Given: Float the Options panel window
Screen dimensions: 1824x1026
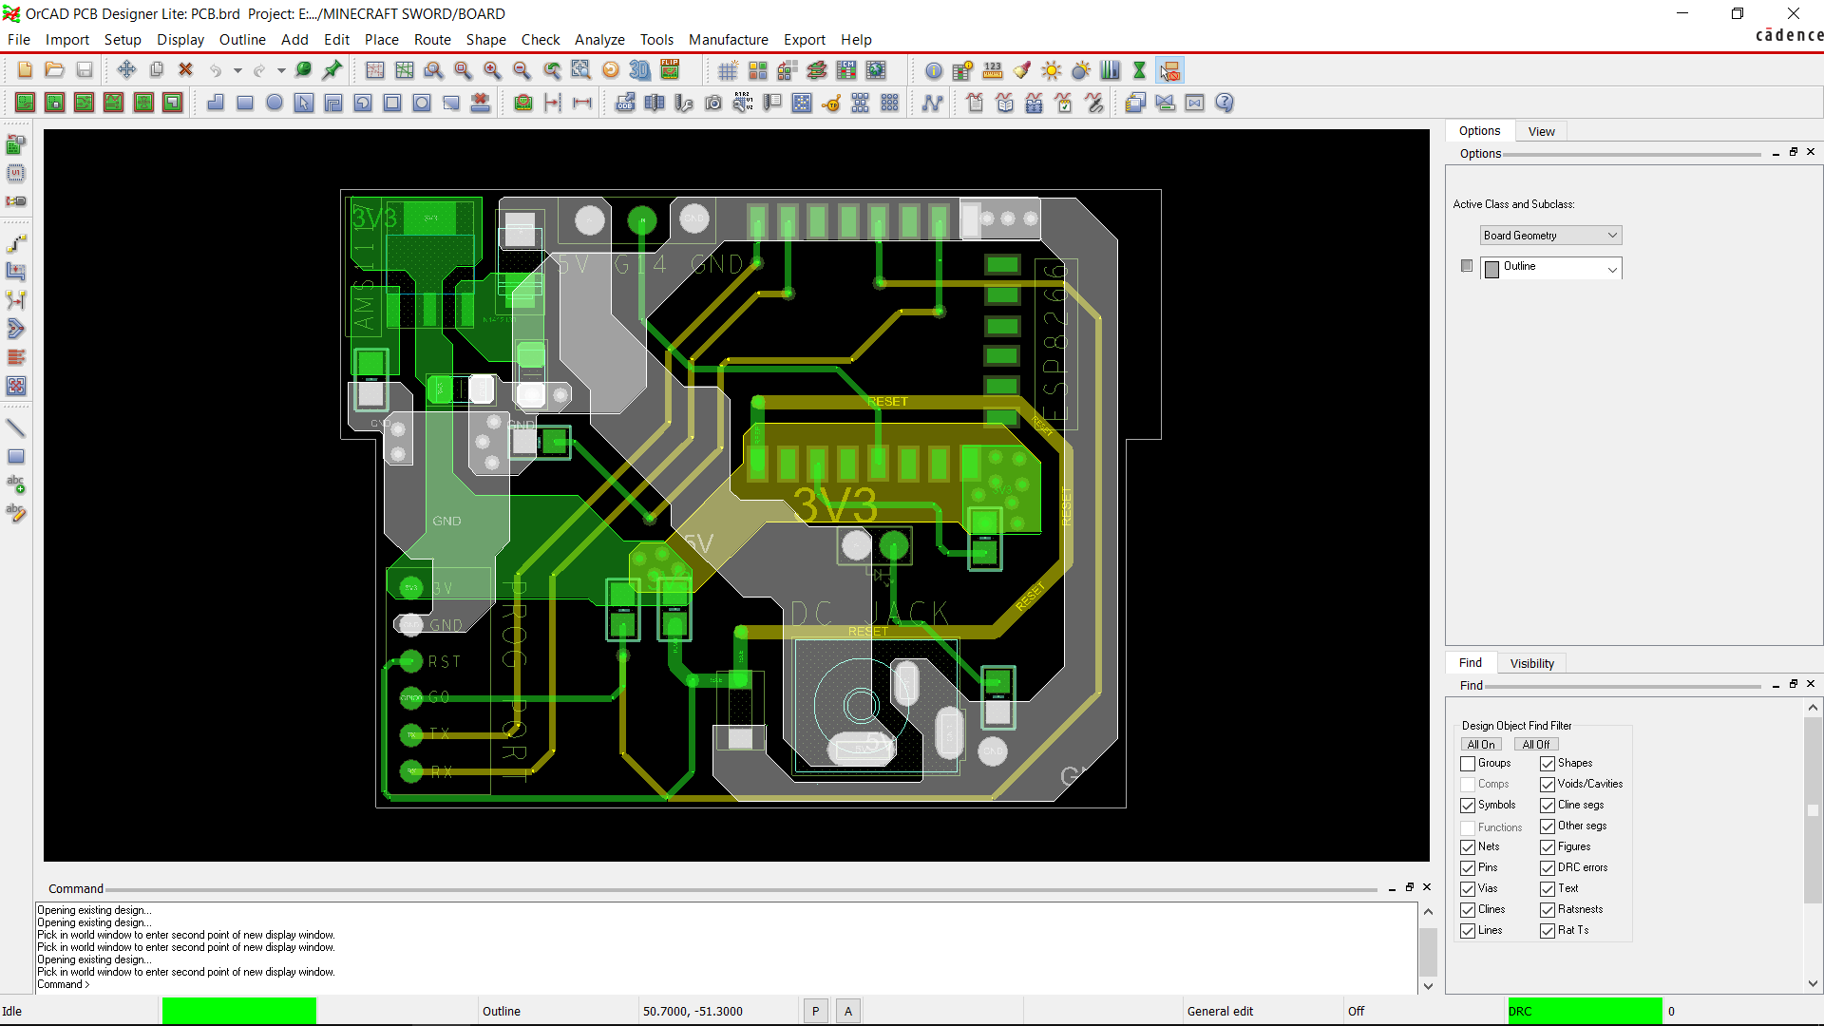Looking at the screenshot, I should tap(1794, 152).
